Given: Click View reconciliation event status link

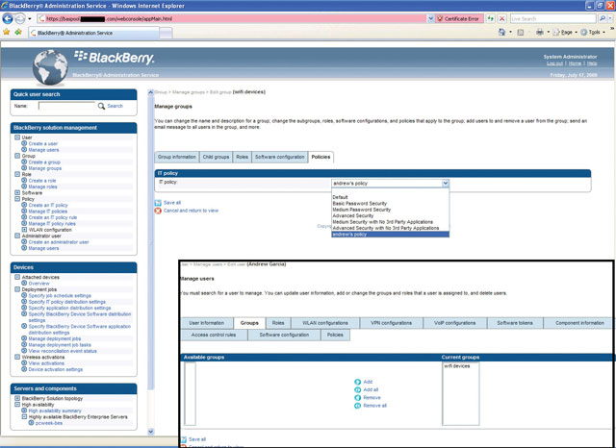Looking at the screenshot, I should click(x=63, y=351).
